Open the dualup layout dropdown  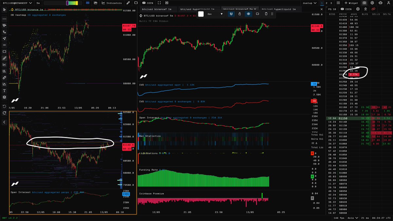309,3
